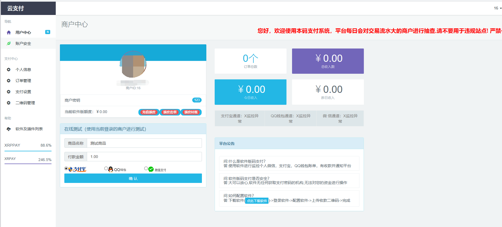Open 二维码管理 menu item
The image size is (502, 227).
click(x=28, y=103)
